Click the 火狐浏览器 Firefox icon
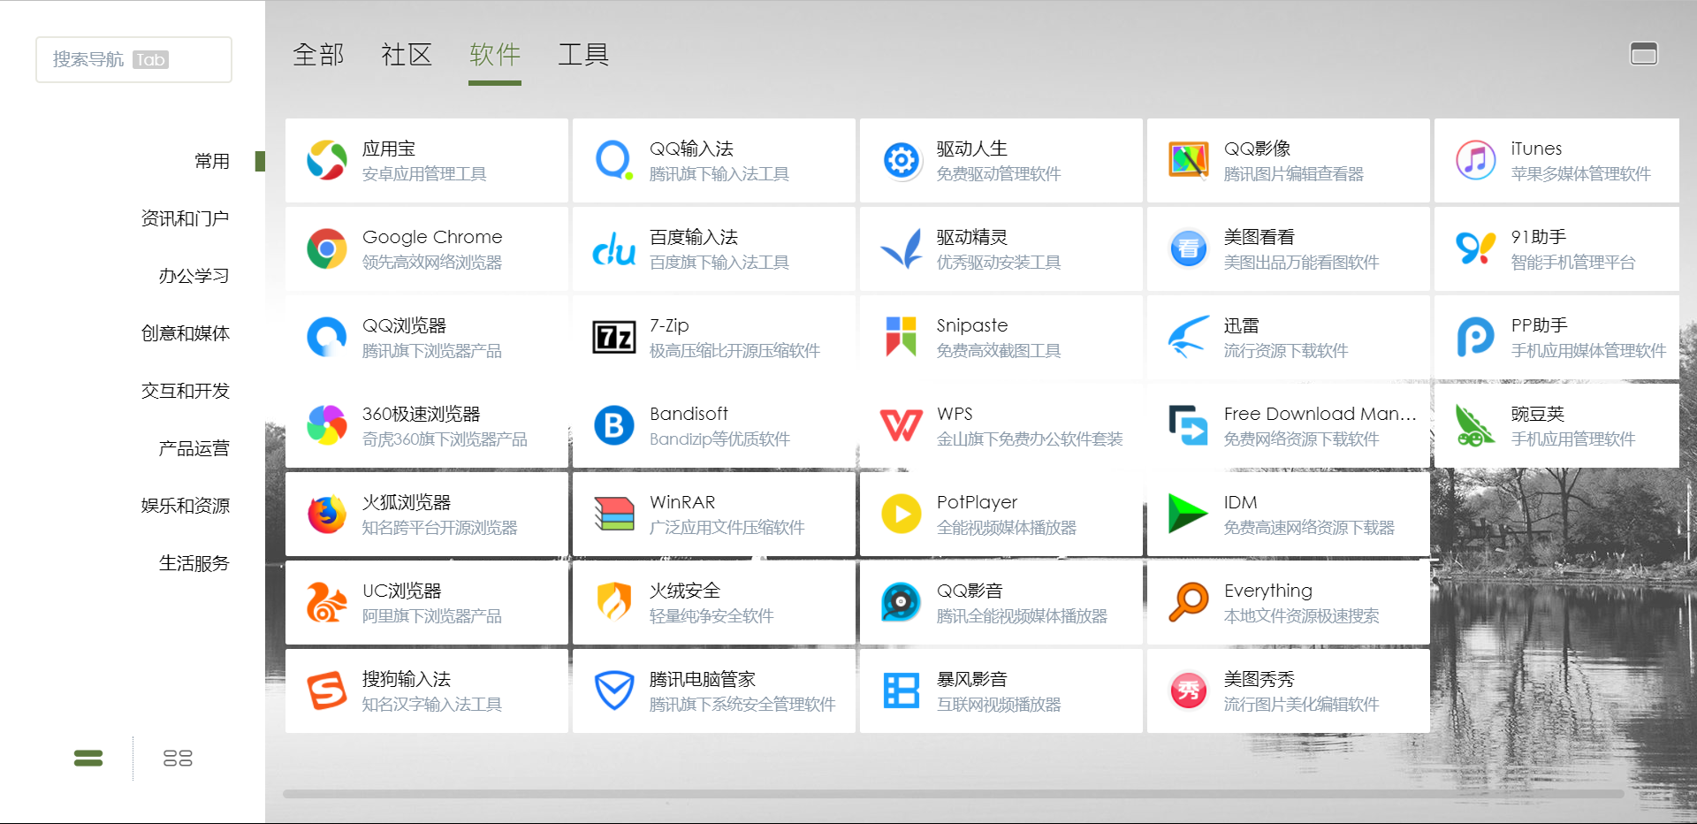The height and width of the screenshot is (824, 1697). pyautogui.click(x=327, y=514)
